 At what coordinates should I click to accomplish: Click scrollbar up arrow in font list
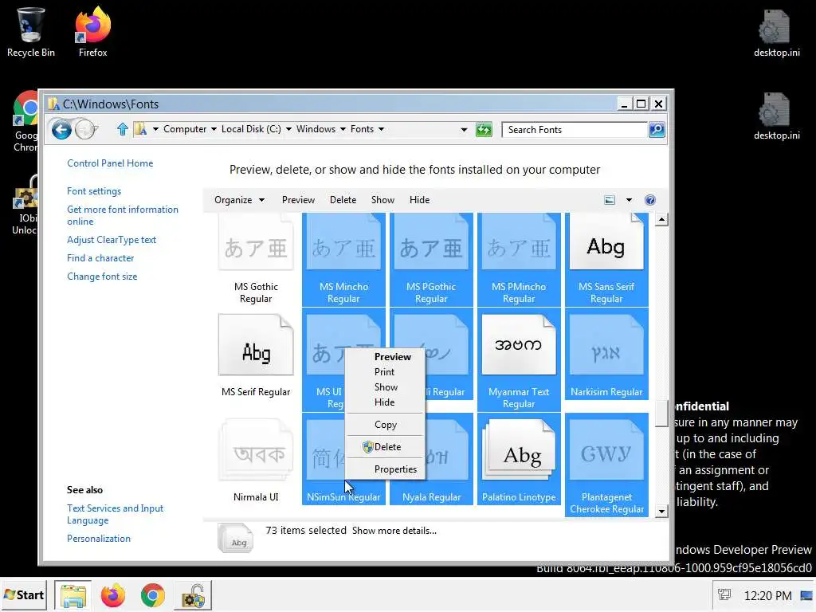pyautogui.click(x=661, y=219)
